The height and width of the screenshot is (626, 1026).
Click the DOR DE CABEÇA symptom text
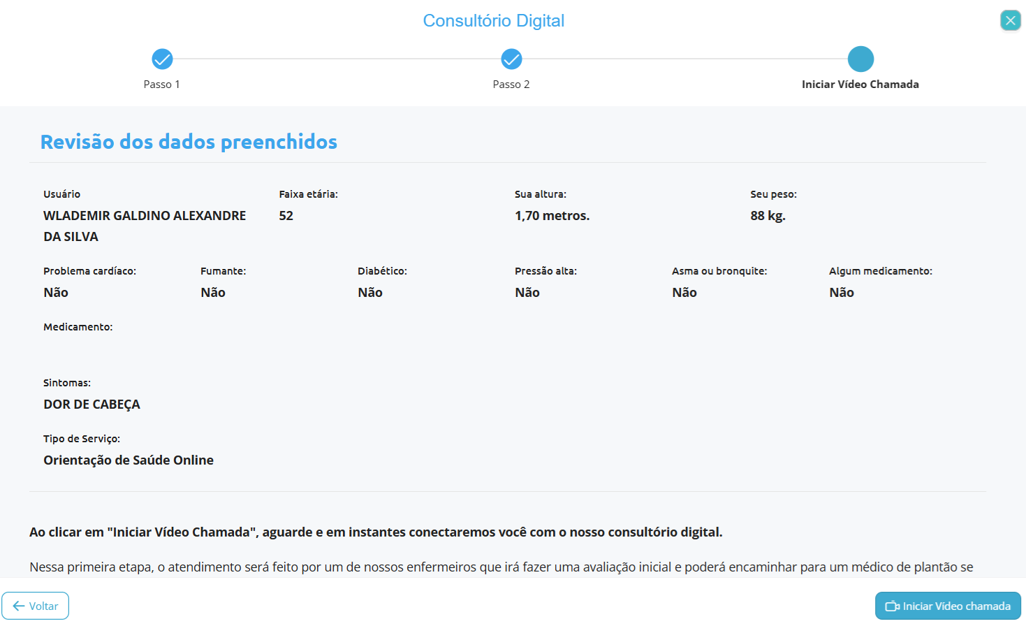point(91,405)
